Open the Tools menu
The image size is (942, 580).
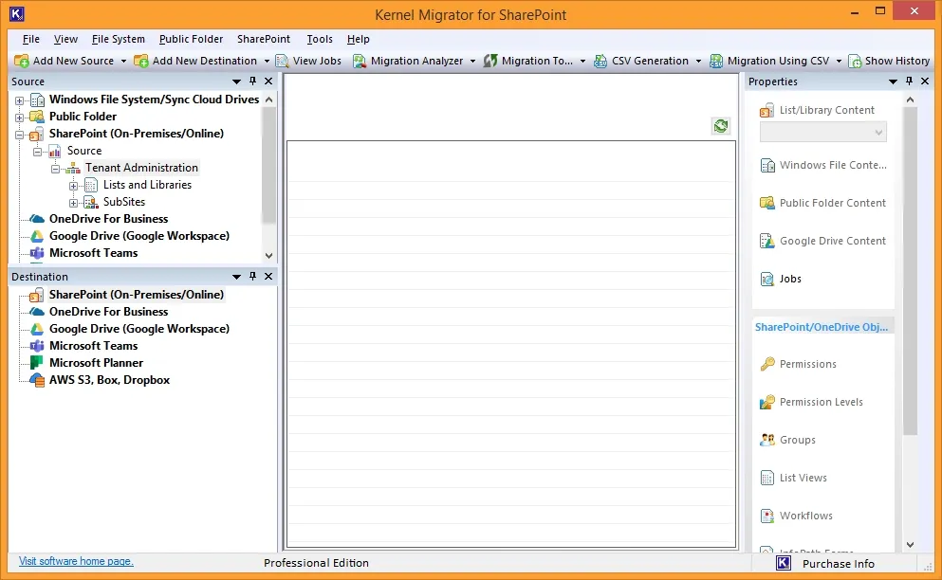click(320, 39)
